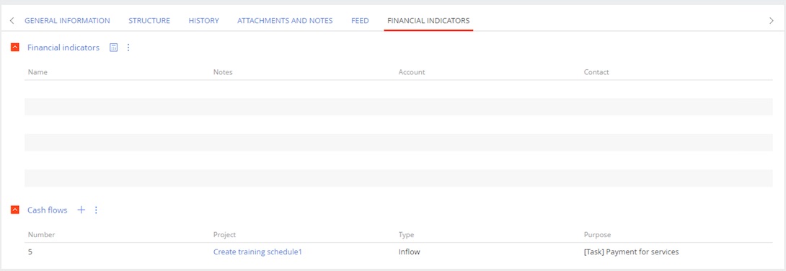Image resolution: width=786 pixels, height=271 pixels.
Task: Click the Notes column header
Action: click(223, 72)
